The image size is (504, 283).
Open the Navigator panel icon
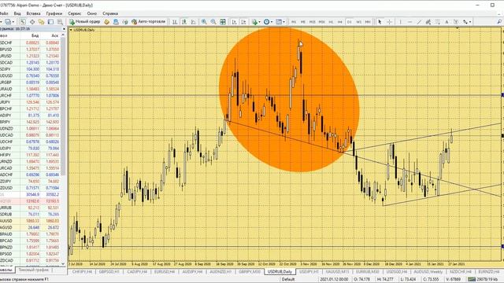(x=41, y=22)
